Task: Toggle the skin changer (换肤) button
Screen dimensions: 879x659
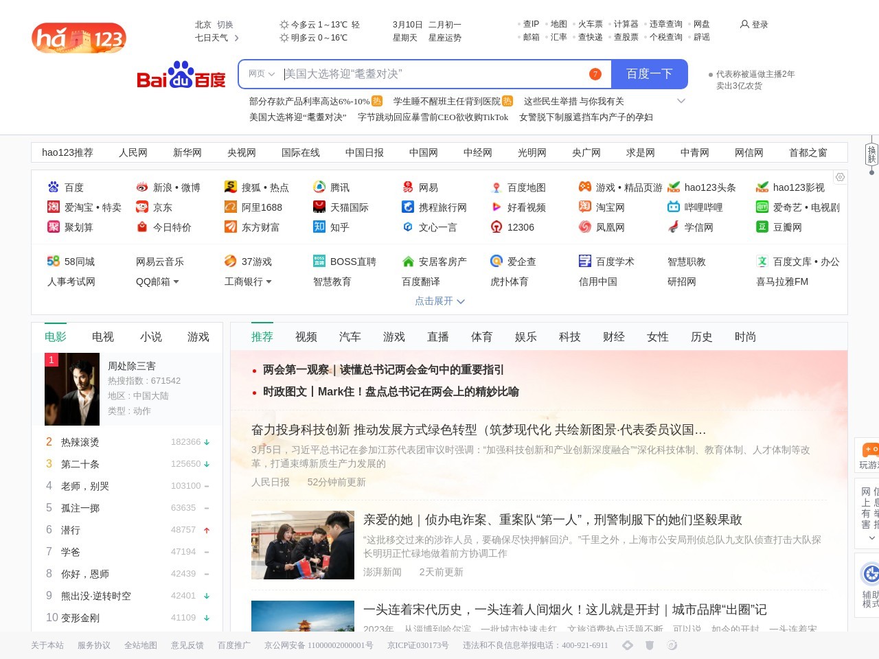Action: click(x=871, y=154)
